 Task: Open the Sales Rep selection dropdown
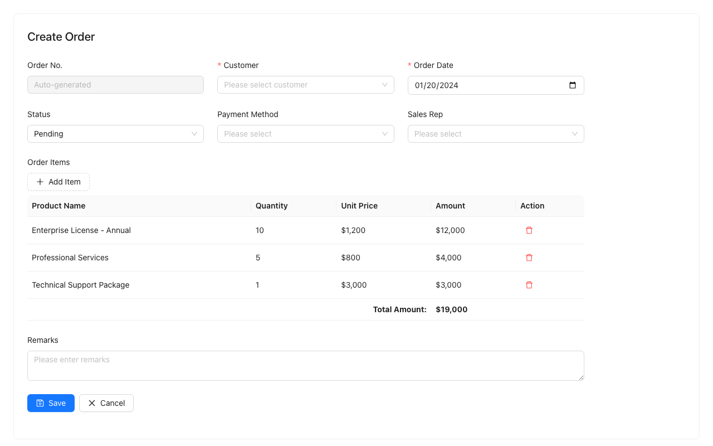point(496,134)
